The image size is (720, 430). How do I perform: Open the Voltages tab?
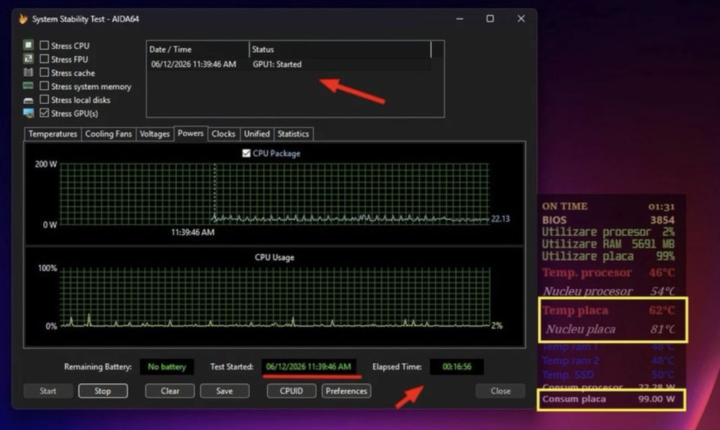[x=154, y=134]
